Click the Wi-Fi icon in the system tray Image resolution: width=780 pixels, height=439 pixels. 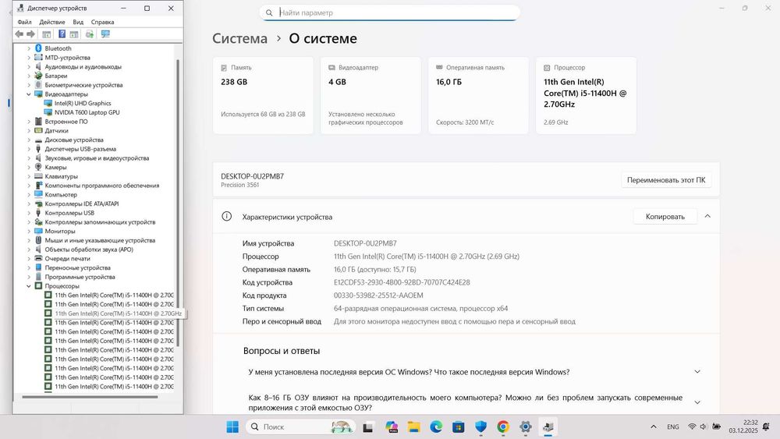click(691, 427)
